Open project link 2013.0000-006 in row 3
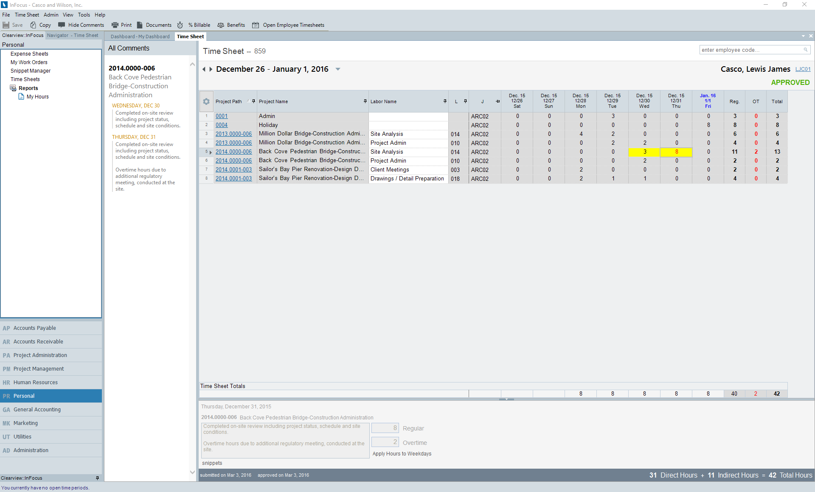Image resolution: width=815 pixels, height=492 pixels. pos(233,134)
